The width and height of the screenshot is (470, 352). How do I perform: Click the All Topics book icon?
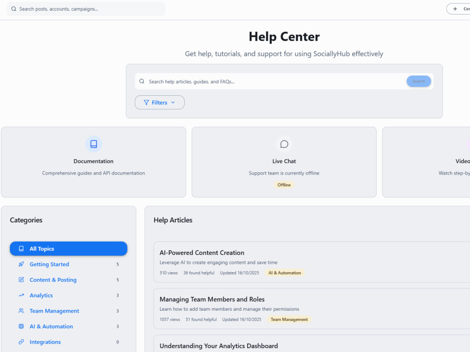pyautogui.click(x=21, y=249)
